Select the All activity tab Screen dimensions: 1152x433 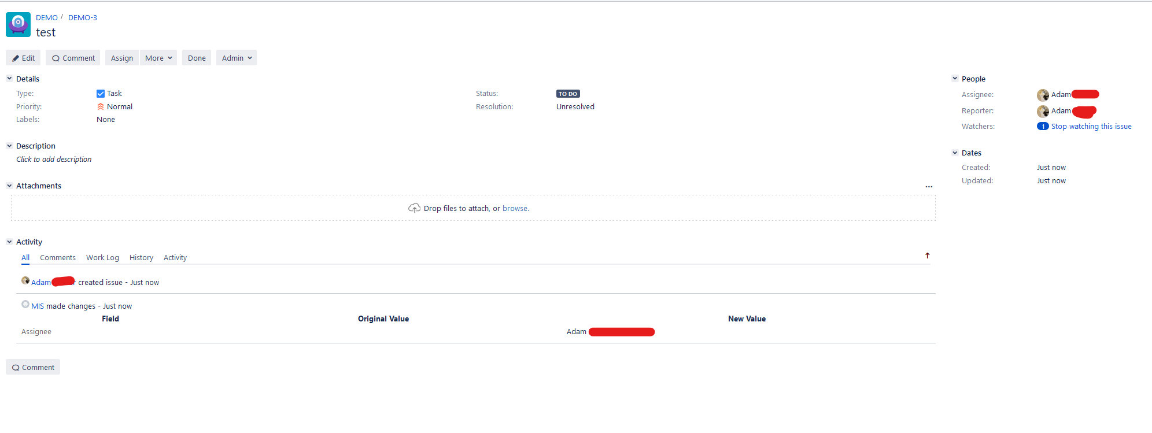tap(25, 258)
